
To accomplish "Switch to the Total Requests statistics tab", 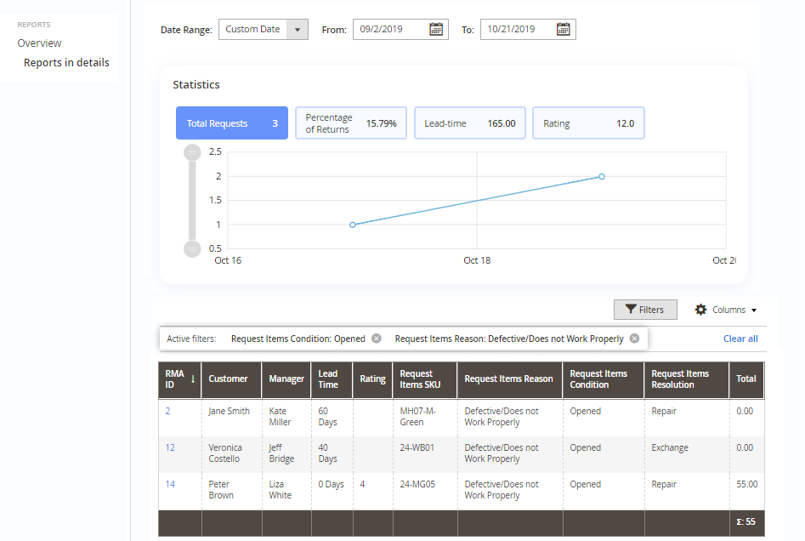I will [x=231, y=122].
